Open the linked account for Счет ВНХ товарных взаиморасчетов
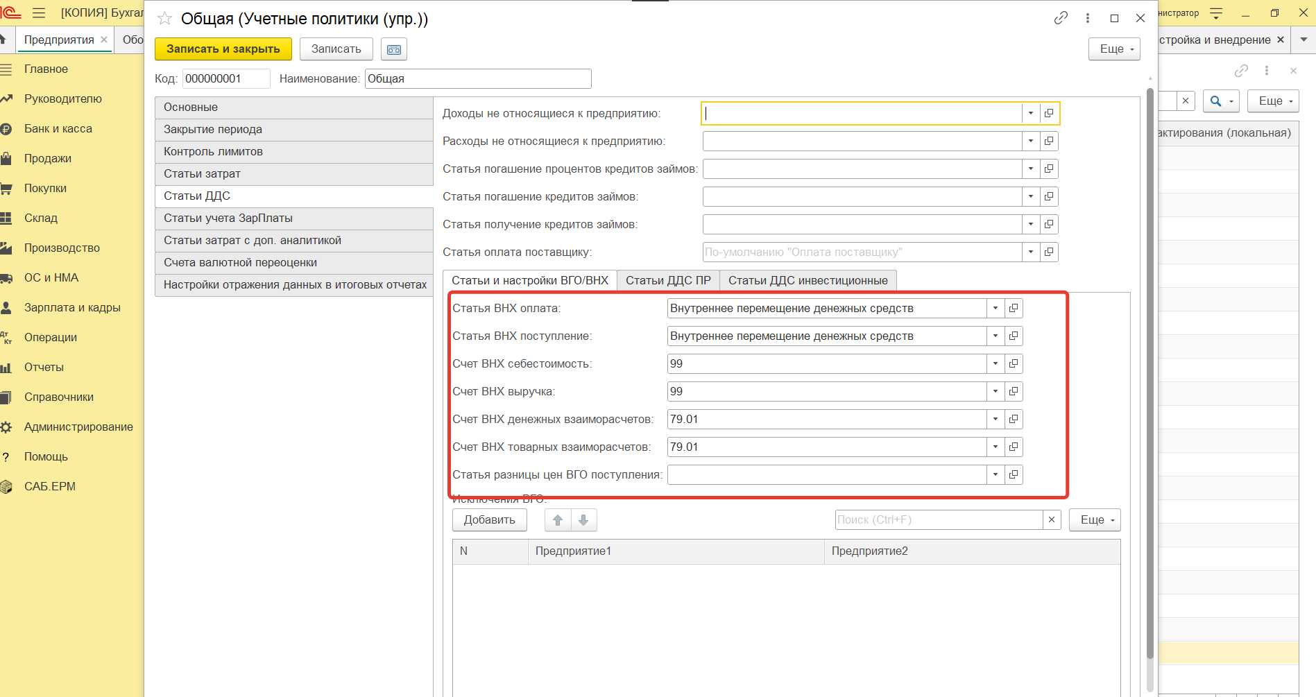Image resolution: width=1316 pixels, height=697 pixels. point(1014,447)
